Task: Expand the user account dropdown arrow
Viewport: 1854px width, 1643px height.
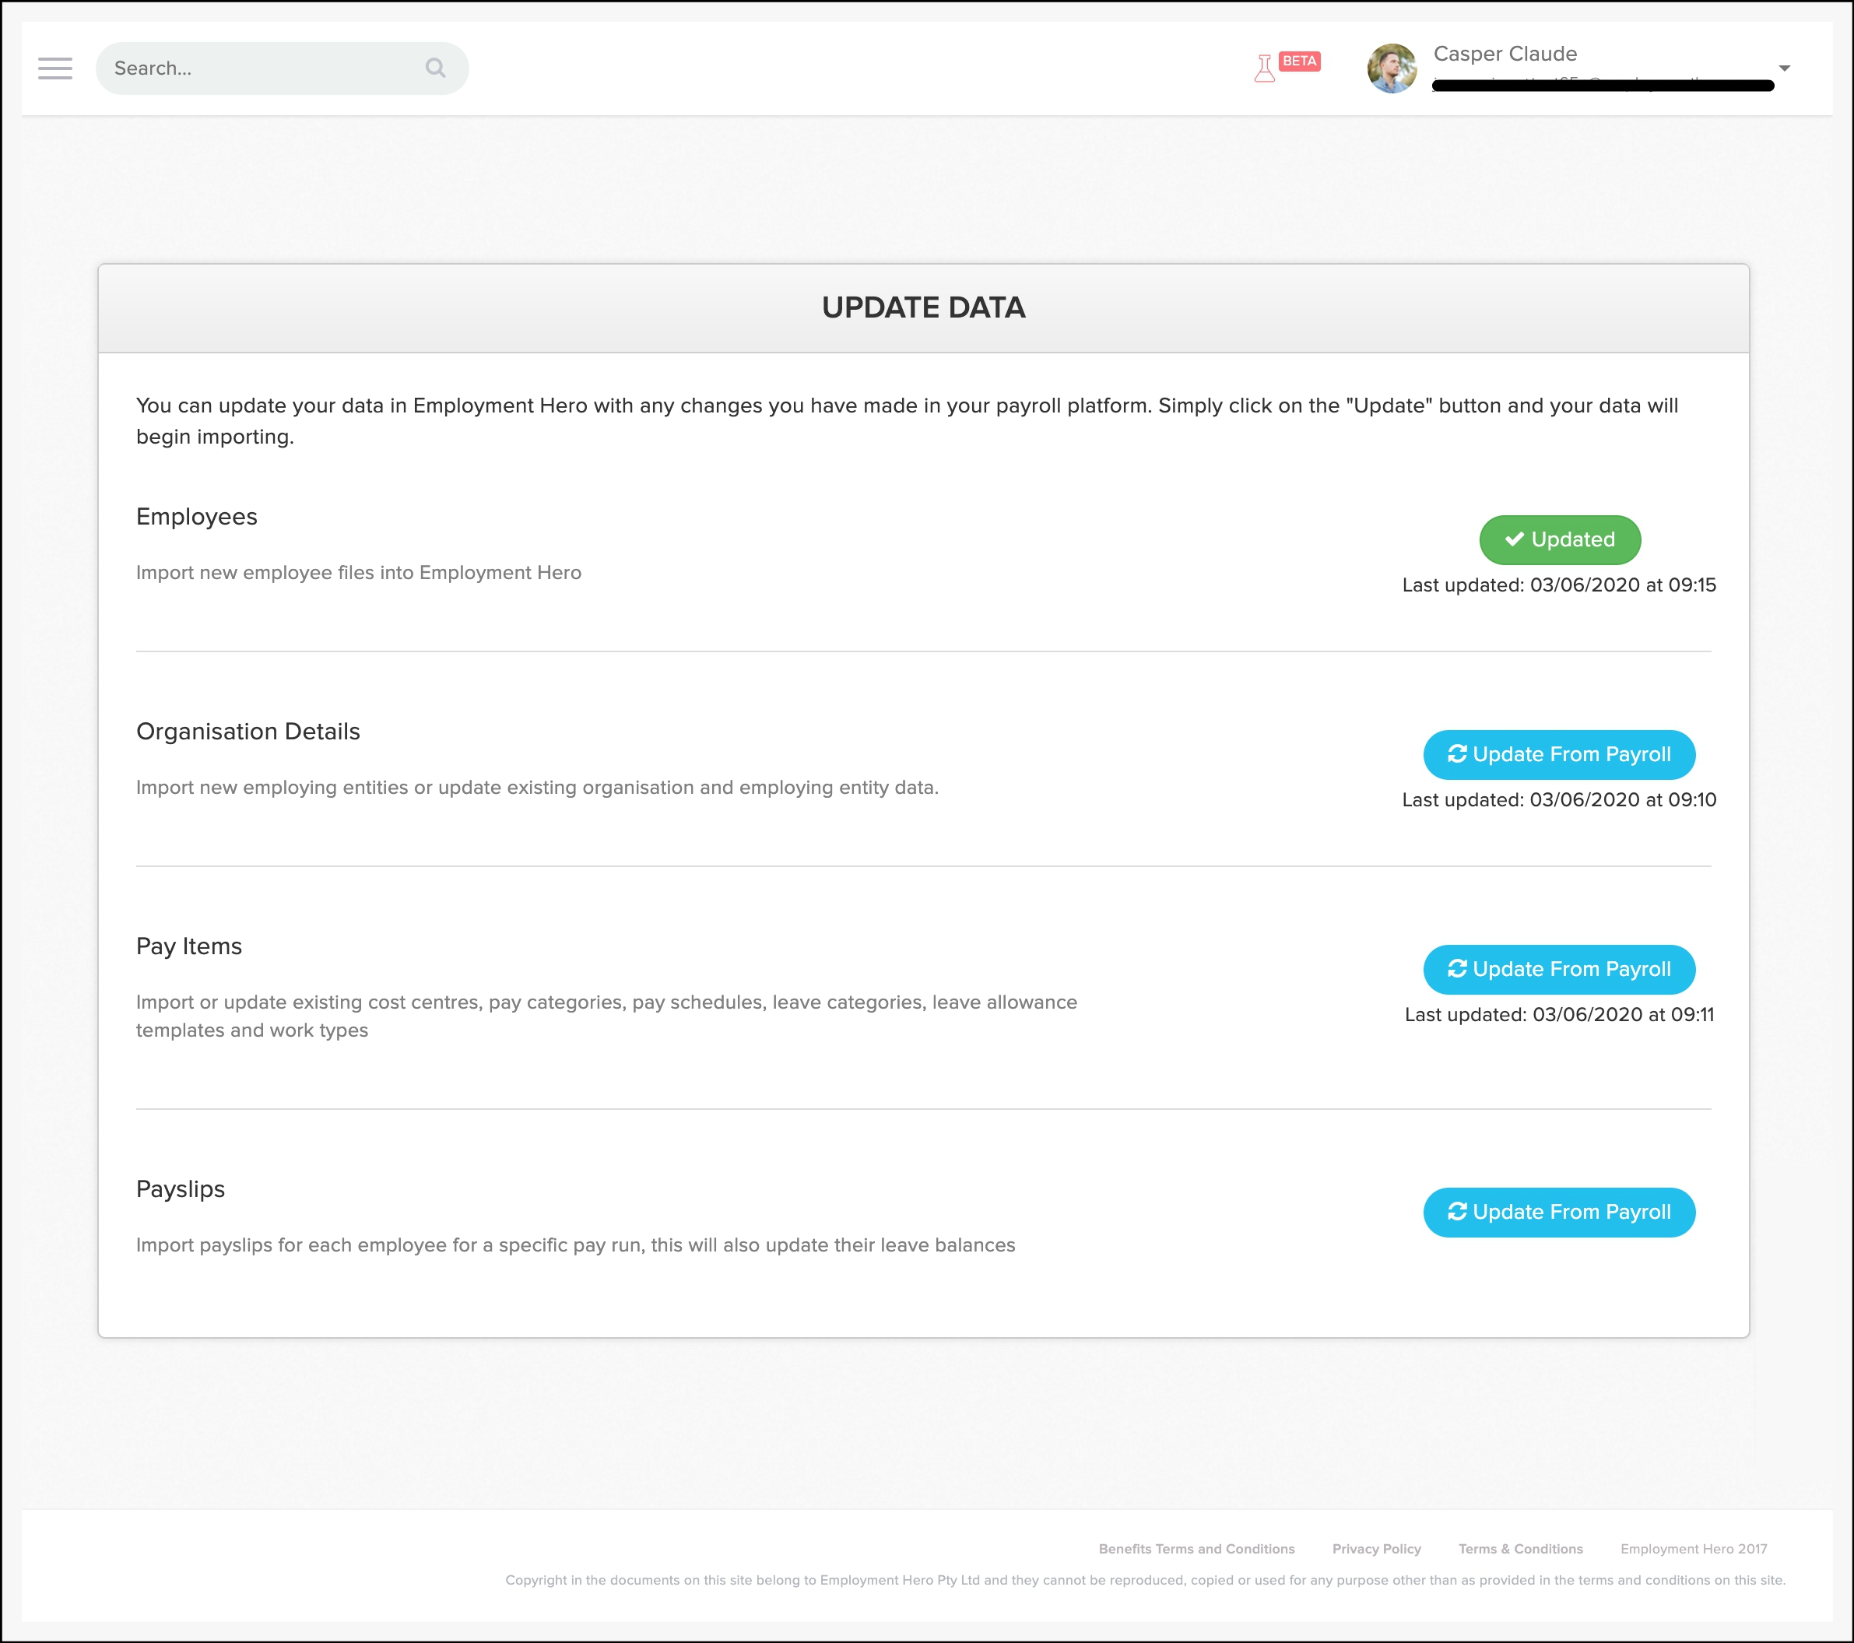Action: tap(1783, 68)
